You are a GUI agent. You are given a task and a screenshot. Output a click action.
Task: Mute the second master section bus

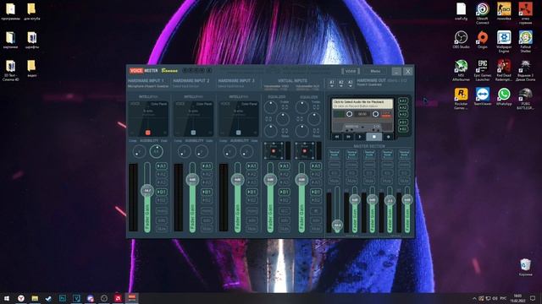tap(351, 181)
